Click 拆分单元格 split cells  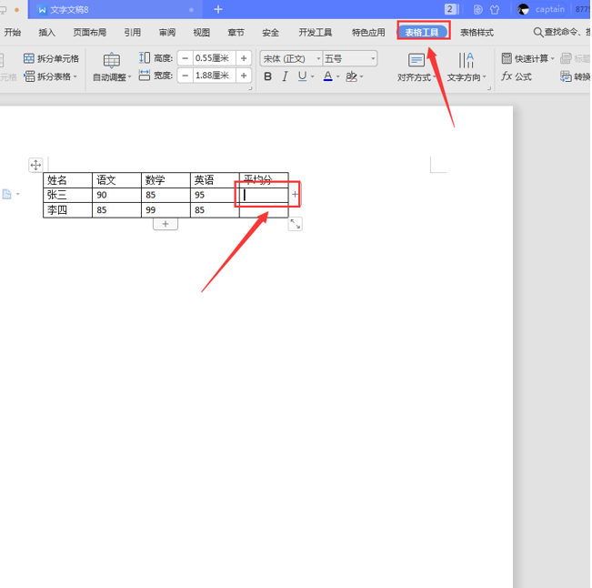52,58
